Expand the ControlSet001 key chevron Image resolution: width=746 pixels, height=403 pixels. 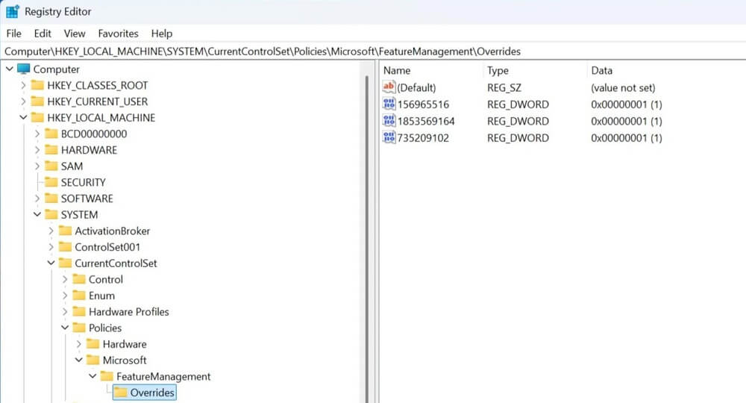pos(51,247)
